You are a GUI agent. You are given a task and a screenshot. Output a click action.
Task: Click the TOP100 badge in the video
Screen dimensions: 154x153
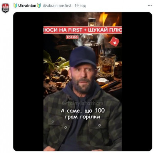coord(72,37)
